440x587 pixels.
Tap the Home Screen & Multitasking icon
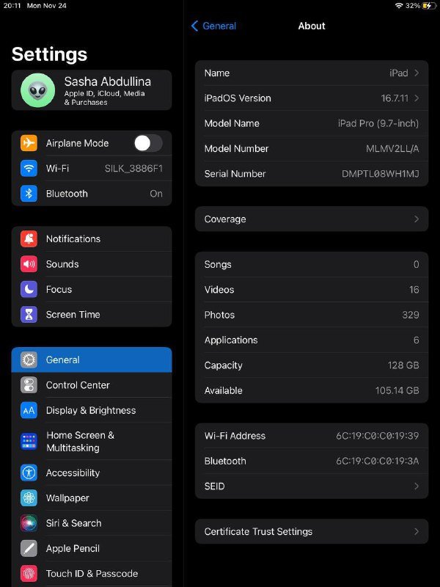[29, 442]
